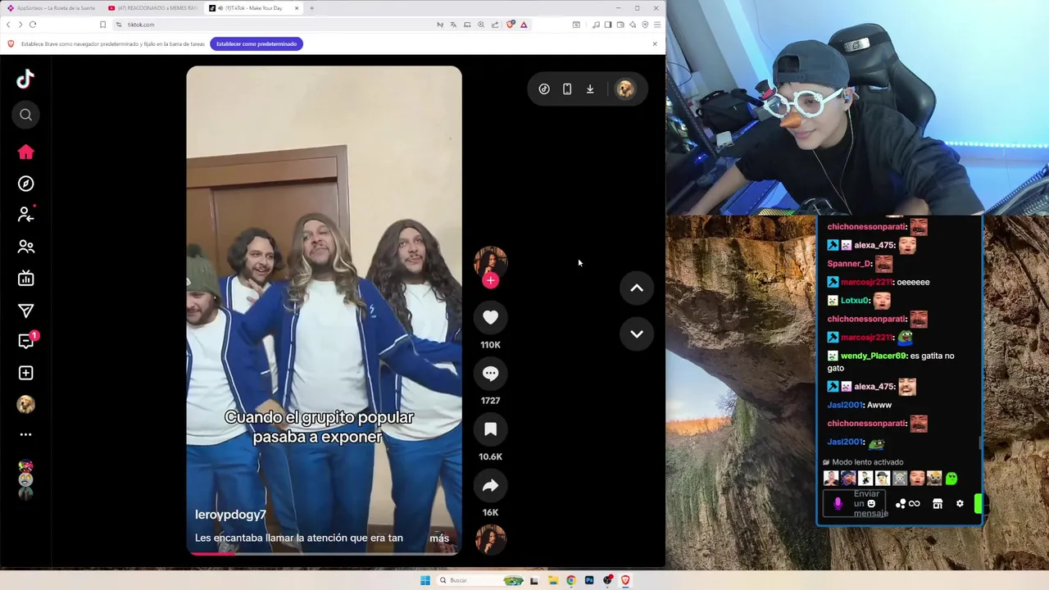This screenshot has width=1049, height=590.
Task: Open the leroypdogy7 username link
Action: tap(230, 515)
